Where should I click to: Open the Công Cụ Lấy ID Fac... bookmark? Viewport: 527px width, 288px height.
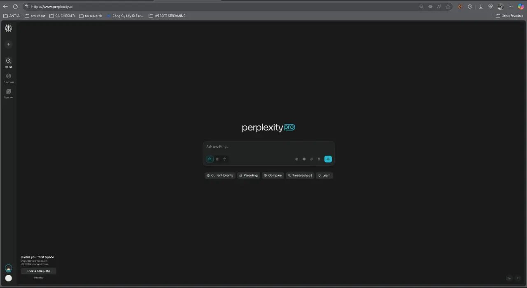(x=125, y=16)
